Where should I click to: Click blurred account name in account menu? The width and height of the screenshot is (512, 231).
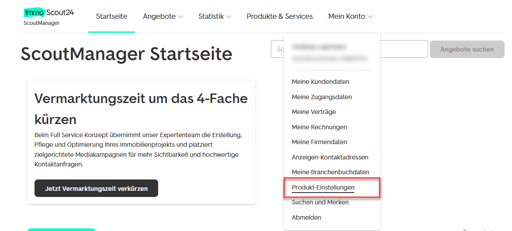[319, 47]
